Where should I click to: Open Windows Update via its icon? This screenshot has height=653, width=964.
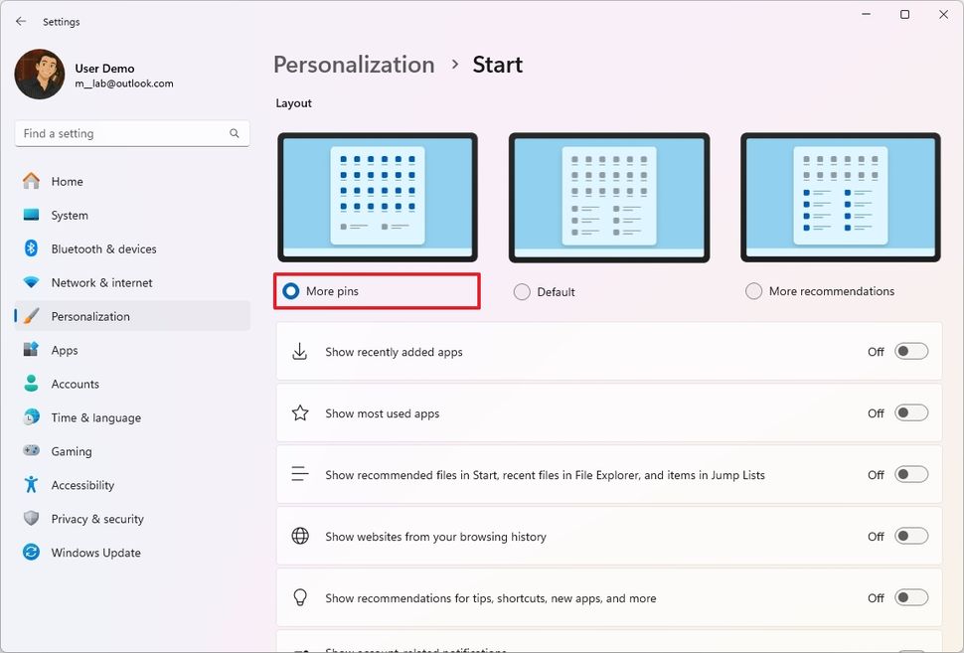pos(32,553)
